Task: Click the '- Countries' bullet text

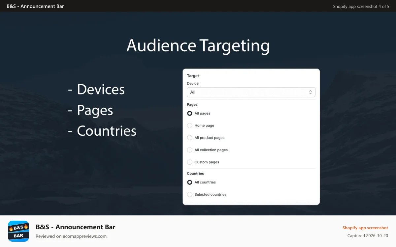Action: [x=102, y=131]
